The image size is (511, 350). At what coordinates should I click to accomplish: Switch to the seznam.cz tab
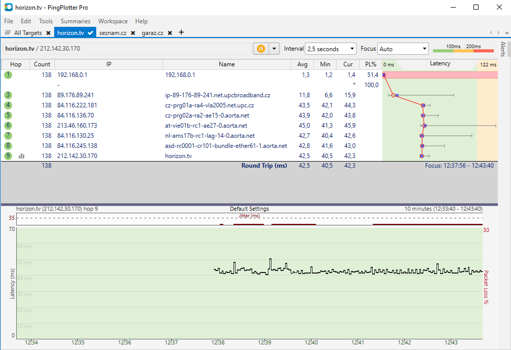click(113, 33)
